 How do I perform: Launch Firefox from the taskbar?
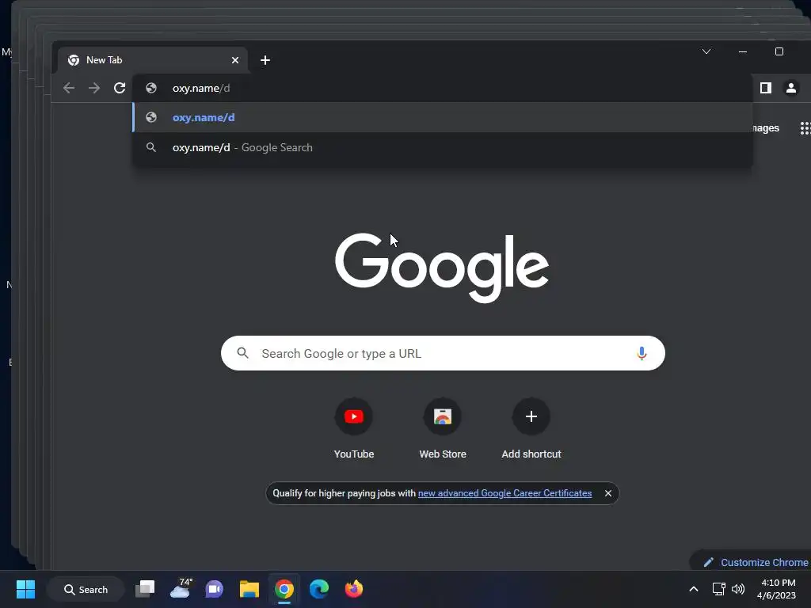(x=354, y=589)
